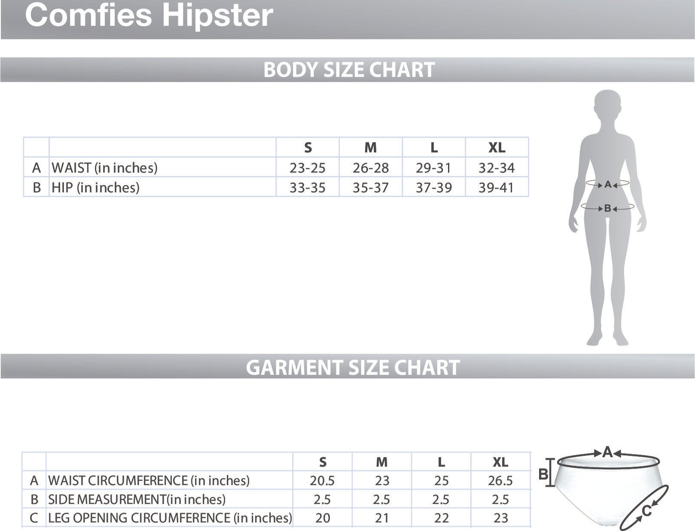Select waist value '23-25' for size S

pos(308,168)
